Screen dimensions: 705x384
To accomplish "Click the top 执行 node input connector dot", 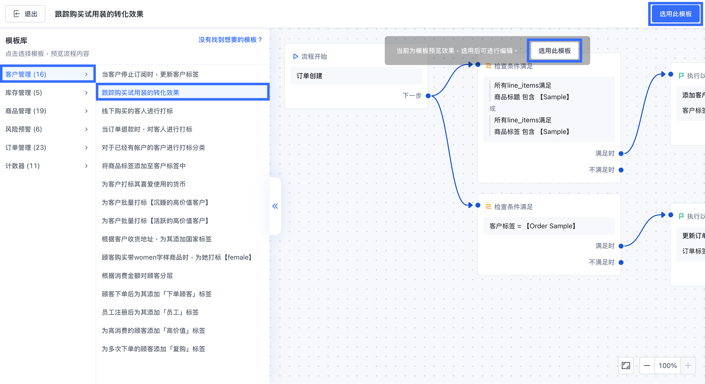I will [671, 74].
